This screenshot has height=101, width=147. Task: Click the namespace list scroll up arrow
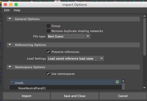coord(123,81)
